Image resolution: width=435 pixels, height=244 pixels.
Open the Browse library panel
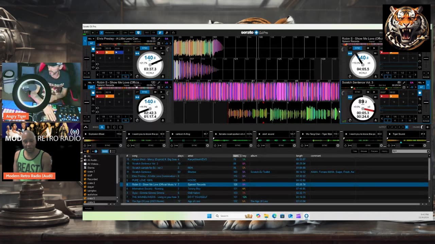[x=364, y=151]
